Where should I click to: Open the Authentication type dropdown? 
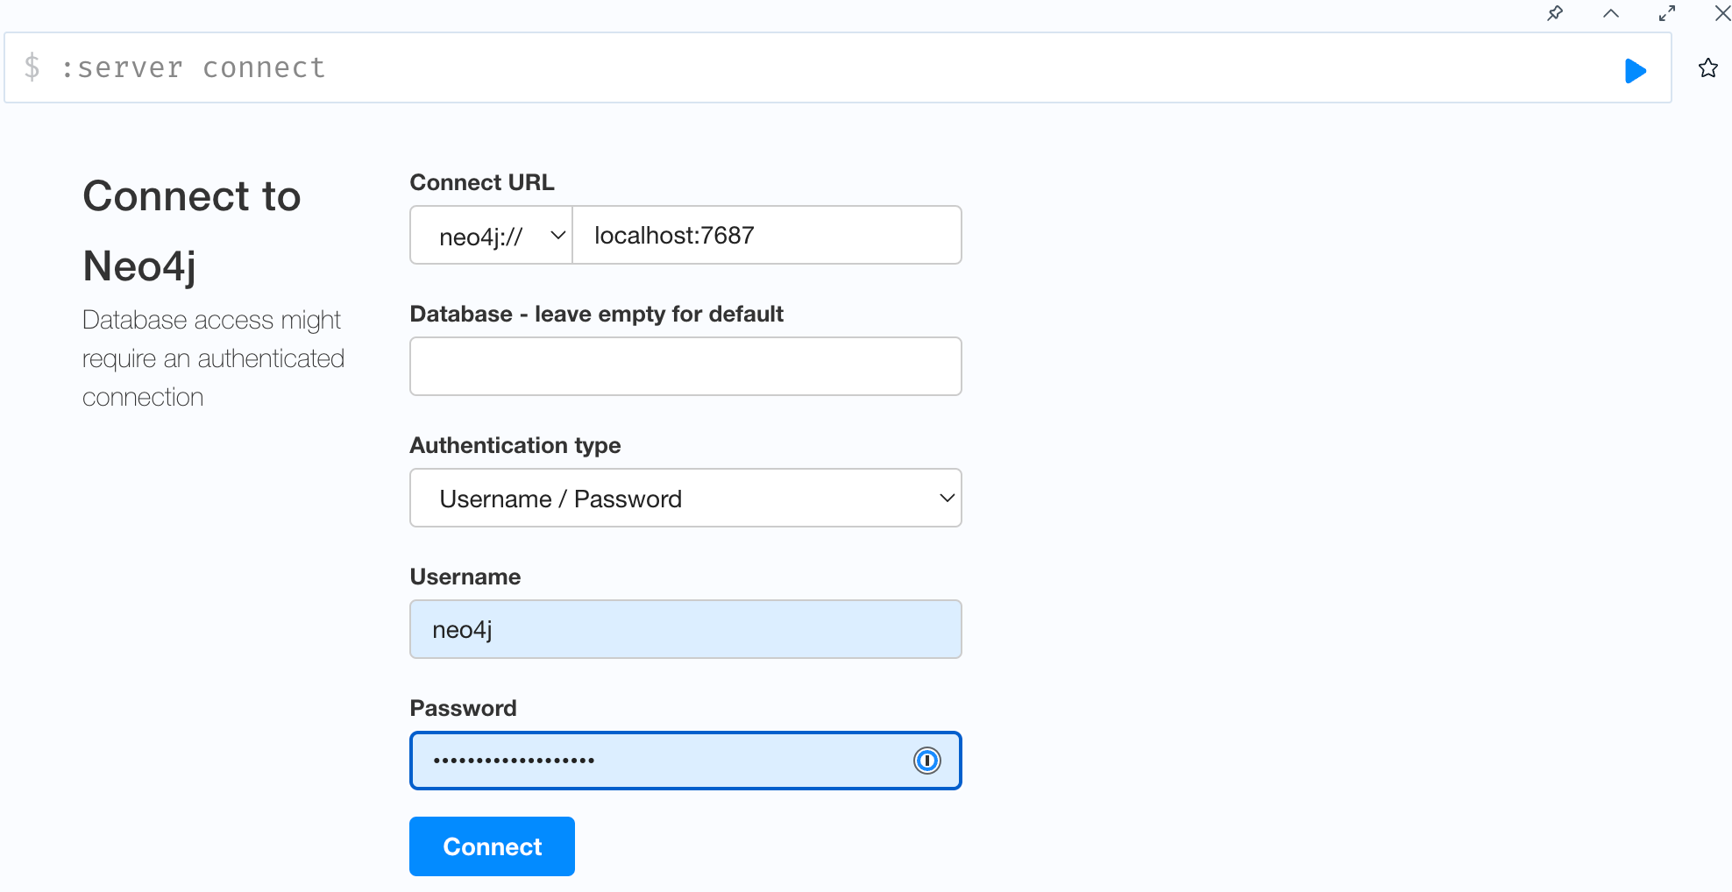click(x=685, y=498)
